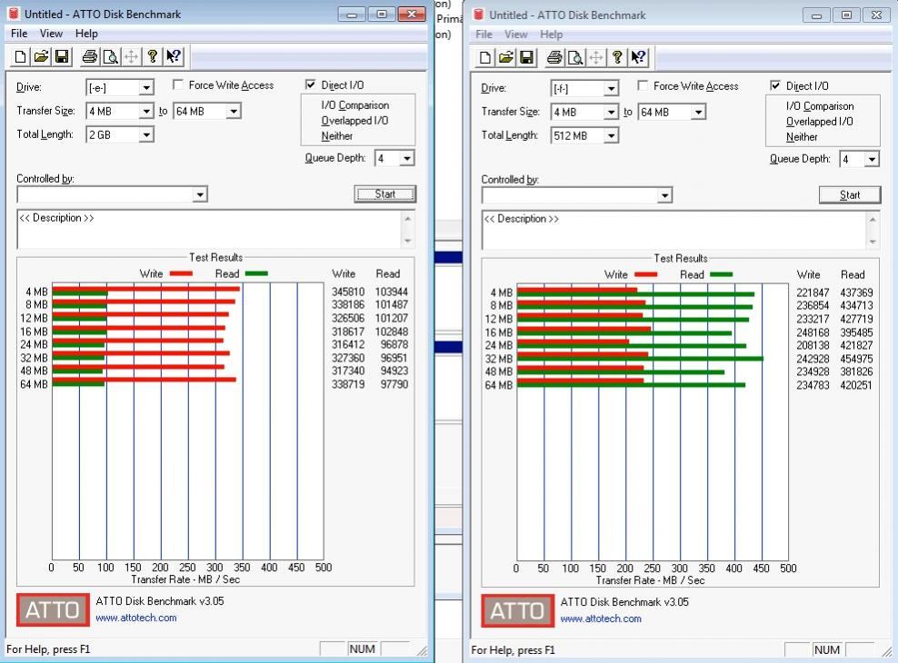Viewport: 898px width, 663px height.
Task: Click resize grip icon in right window corner
Action: [886, 651]
